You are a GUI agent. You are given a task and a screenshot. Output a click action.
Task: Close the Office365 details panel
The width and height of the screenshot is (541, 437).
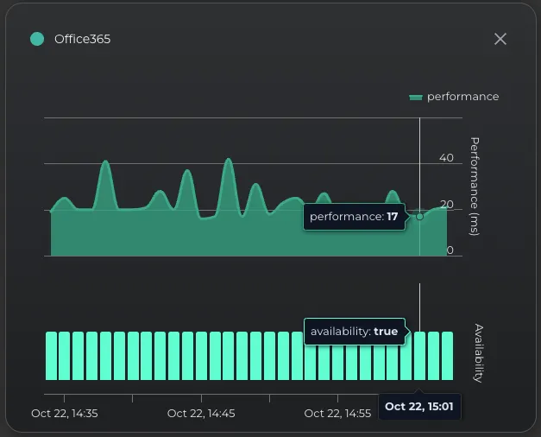(500, 39)
